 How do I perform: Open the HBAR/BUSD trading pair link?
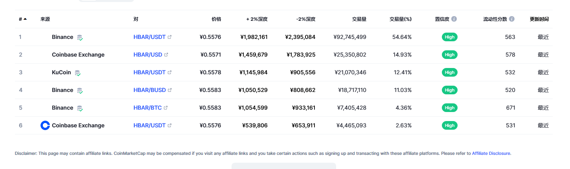click(x=150, y=90)
